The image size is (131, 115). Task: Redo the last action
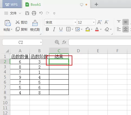[48, 13]
